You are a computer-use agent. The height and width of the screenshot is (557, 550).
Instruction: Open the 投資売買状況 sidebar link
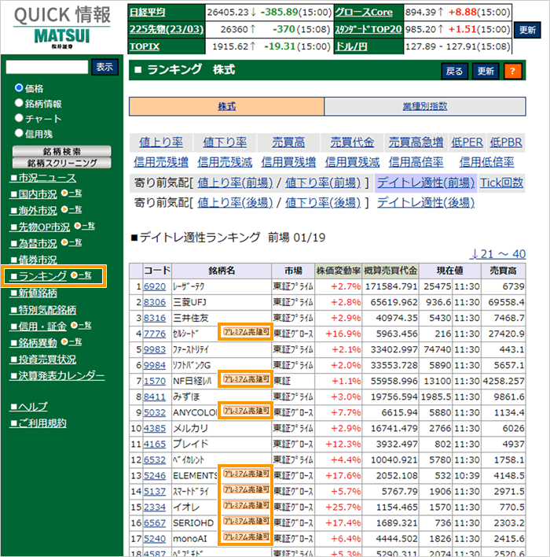click(x=43, y=359)
